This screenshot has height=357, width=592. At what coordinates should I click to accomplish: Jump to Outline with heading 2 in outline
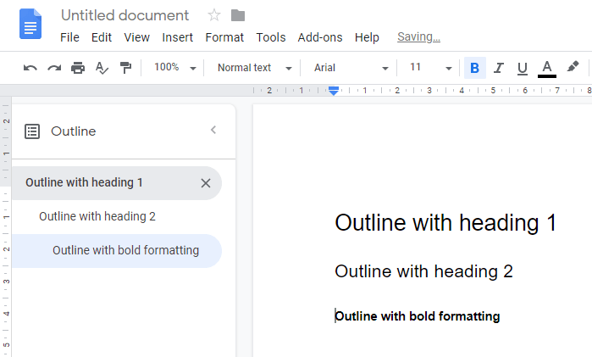(x=97, y=216)
